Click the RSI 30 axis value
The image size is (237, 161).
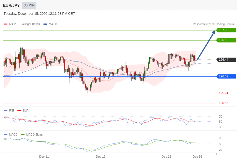(221, 127)
